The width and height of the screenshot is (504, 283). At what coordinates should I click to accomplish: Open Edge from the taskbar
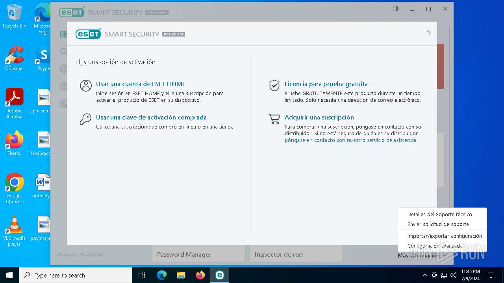click(x=162, y=275)
